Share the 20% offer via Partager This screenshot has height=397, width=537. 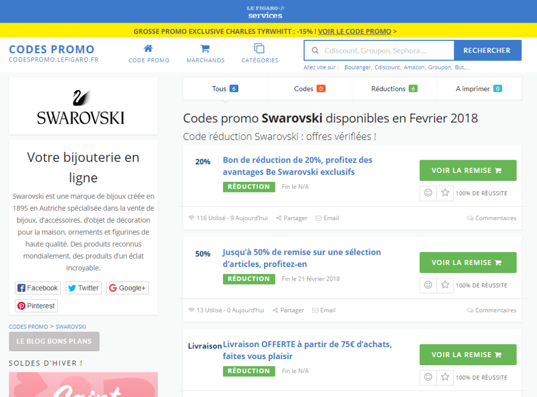[292, 218]
